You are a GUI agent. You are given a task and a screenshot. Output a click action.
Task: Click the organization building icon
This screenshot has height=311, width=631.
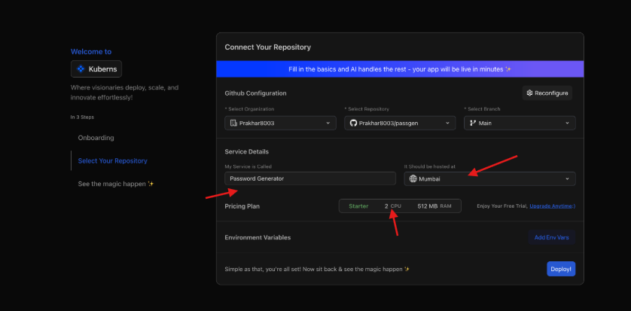tap(233, 123)
